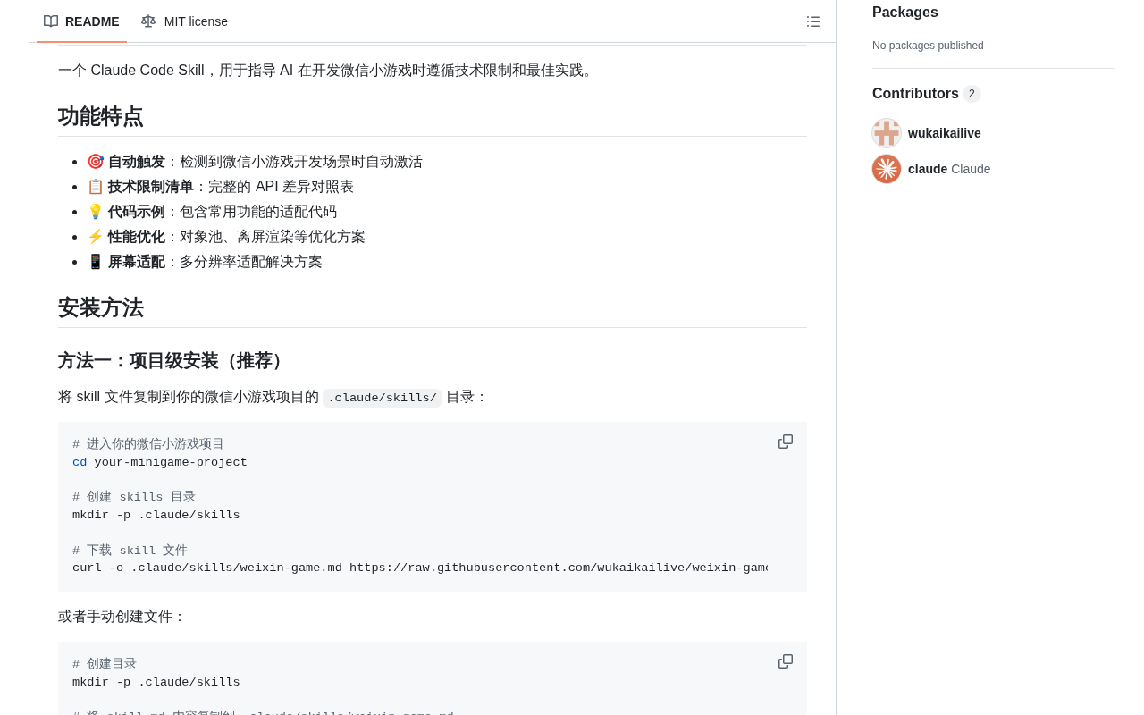The image size is (1144, 715).
Task: Click the curl download command line
Action: point(420,568)
